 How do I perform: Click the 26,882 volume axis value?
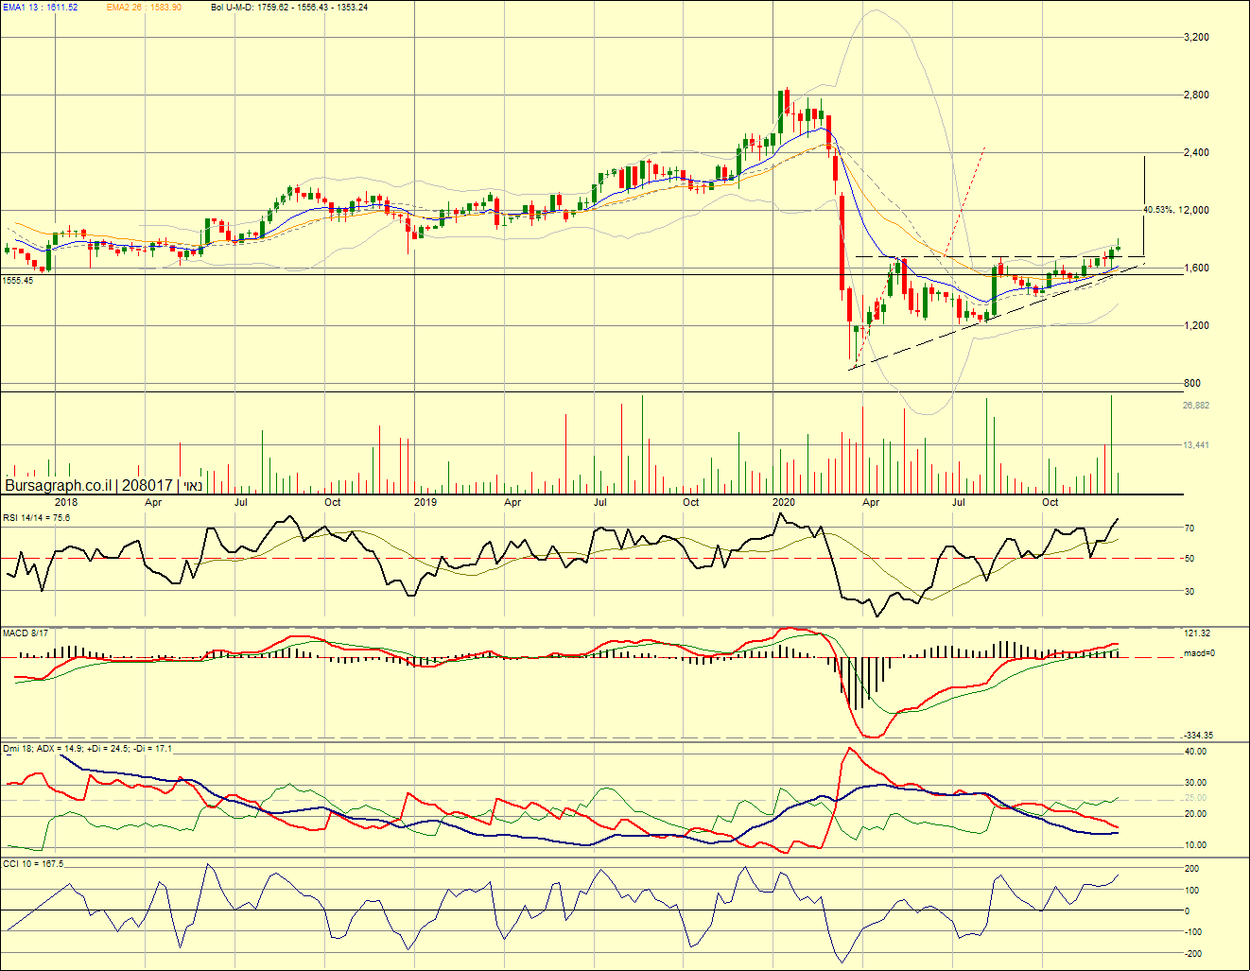coord(1196,405)
